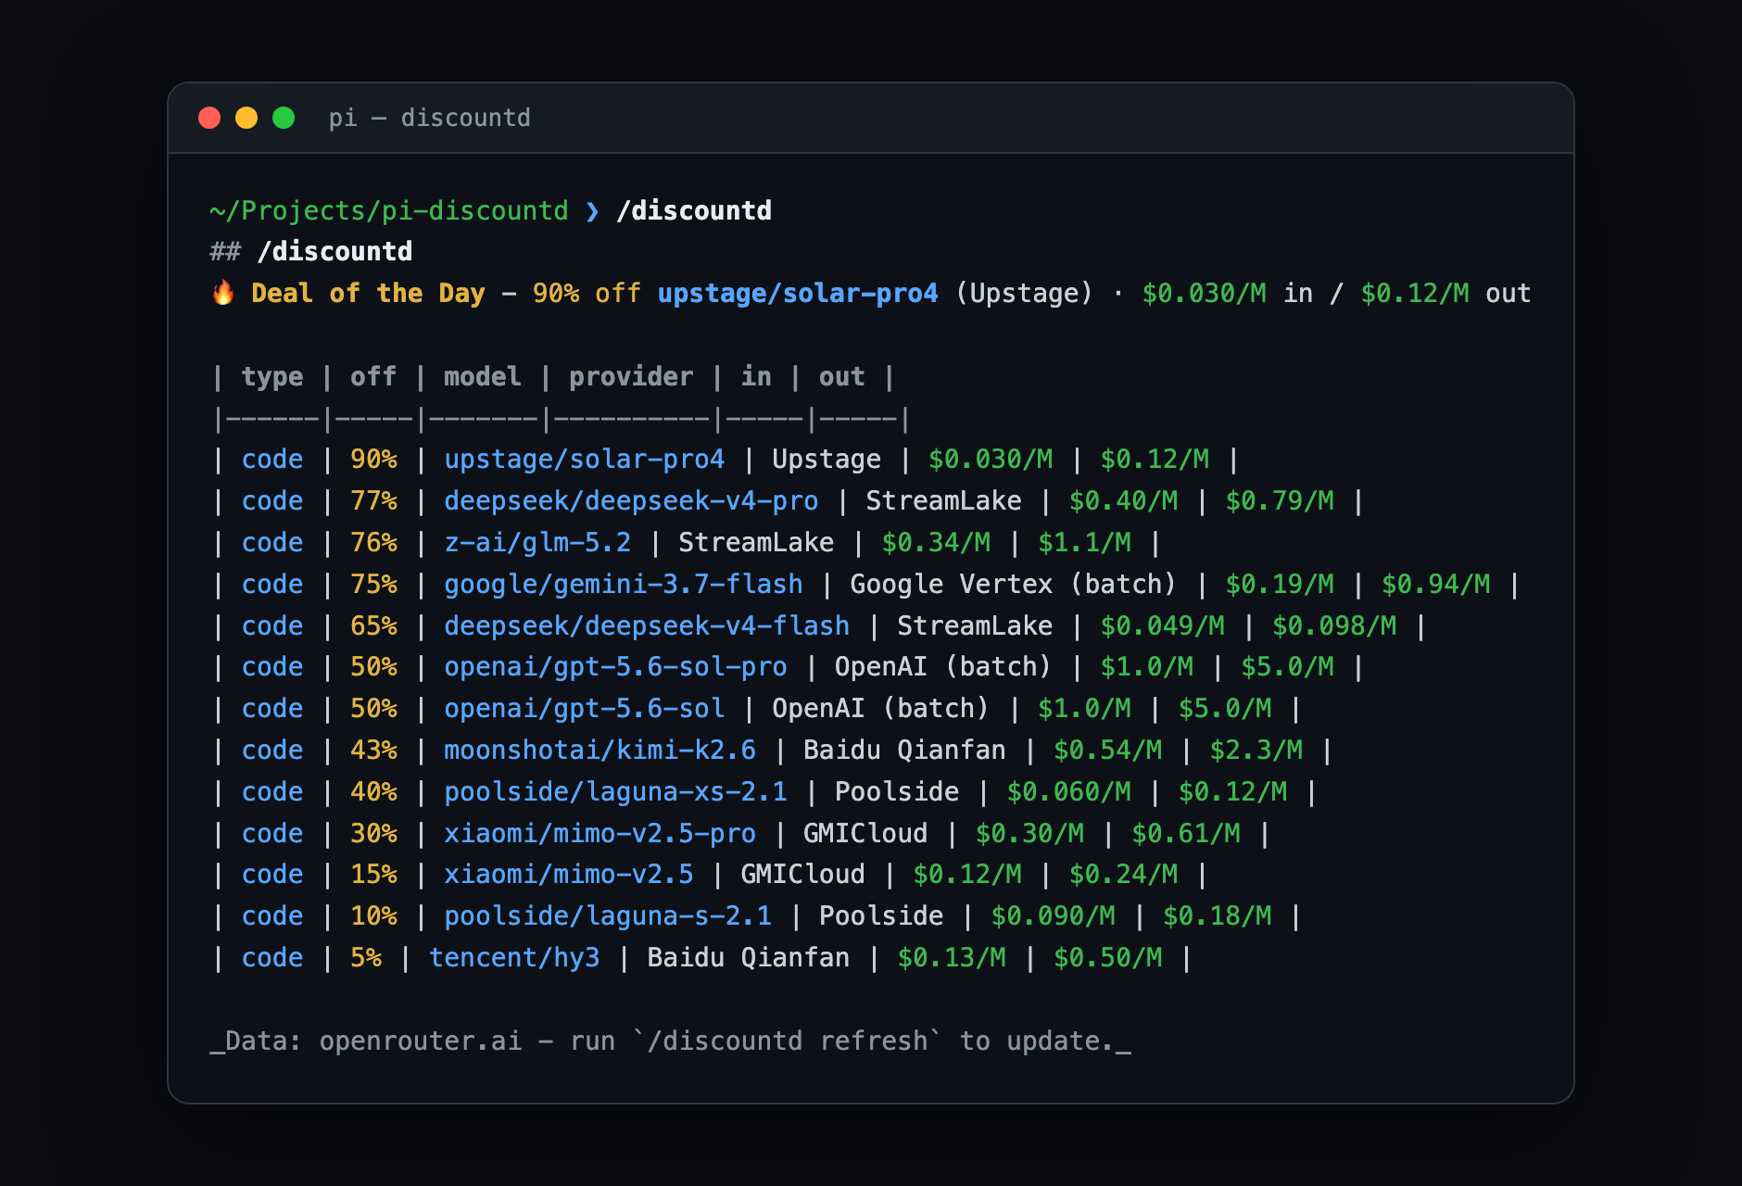Click the $0.090/M input price
Viewport: 1742px width, 1186px height.
coord(1054,916)
